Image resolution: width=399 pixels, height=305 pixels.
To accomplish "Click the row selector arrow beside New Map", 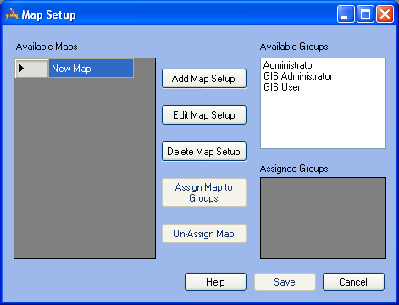I will [x=31, y=69].
